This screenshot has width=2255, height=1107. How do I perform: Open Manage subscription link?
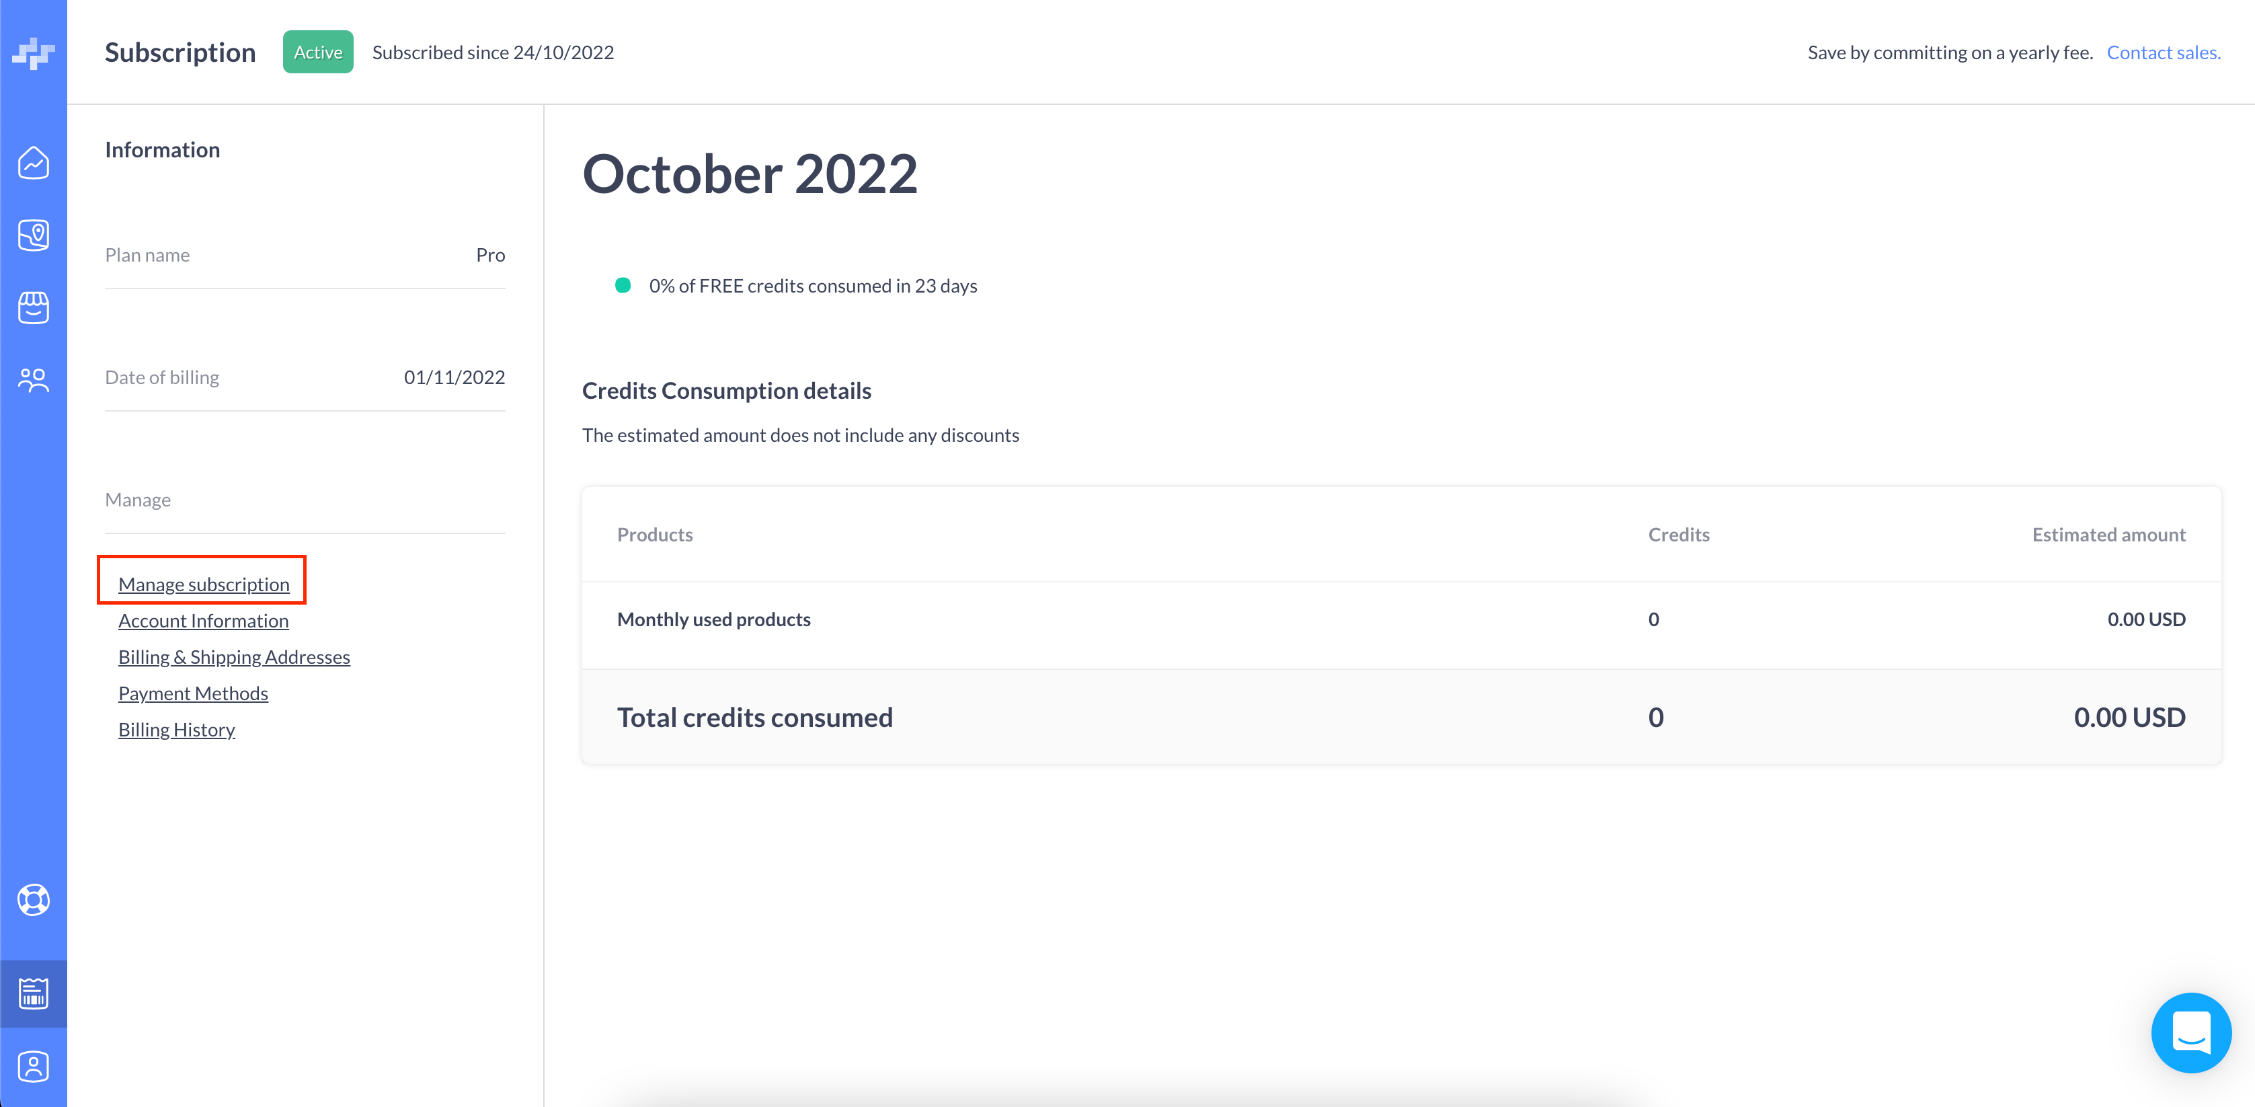[x=203, y=584]
